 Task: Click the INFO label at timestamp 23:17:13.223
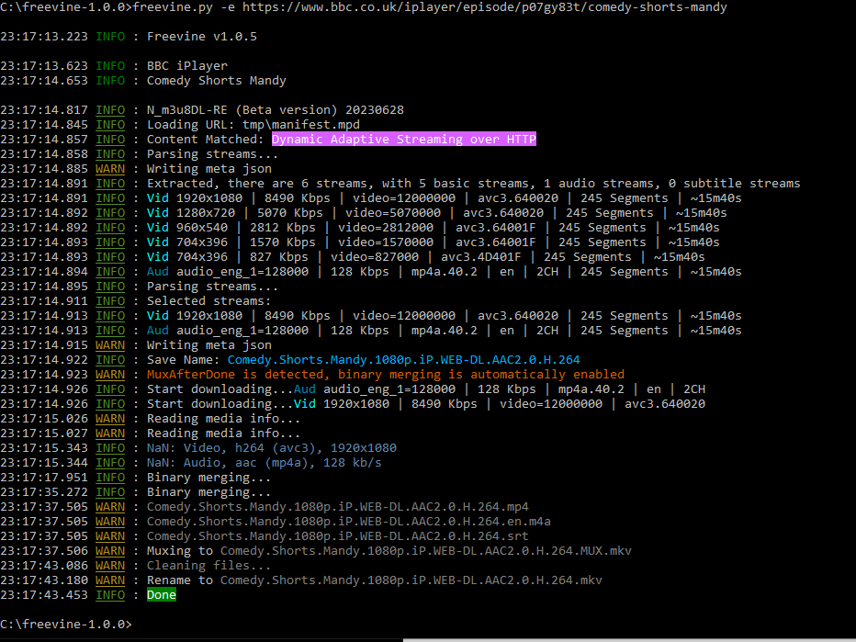point(110,37)
